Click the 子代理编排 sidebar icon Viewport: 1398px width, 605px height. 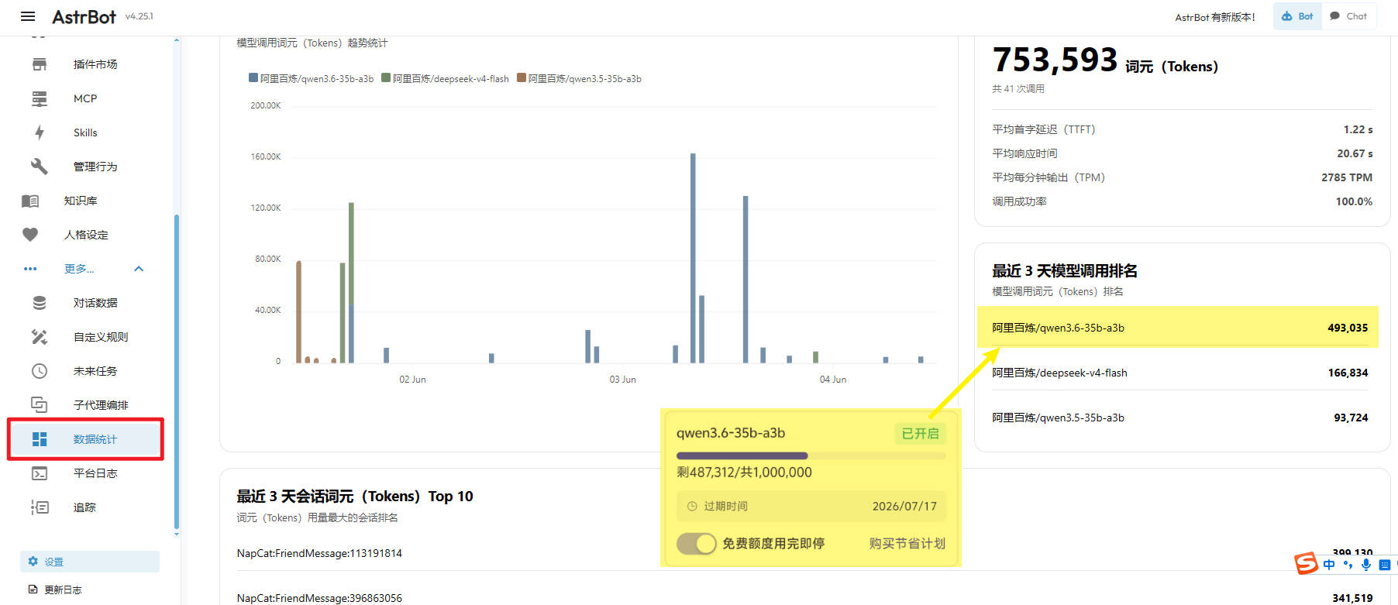pos(40,405)
